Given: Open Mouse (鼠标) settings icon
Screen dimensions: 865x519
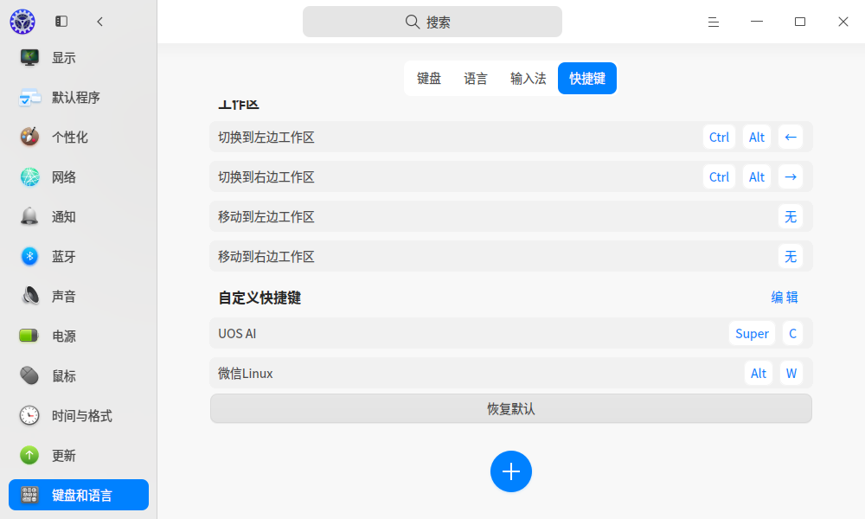Looking at the screenshot, I should 29,375.
